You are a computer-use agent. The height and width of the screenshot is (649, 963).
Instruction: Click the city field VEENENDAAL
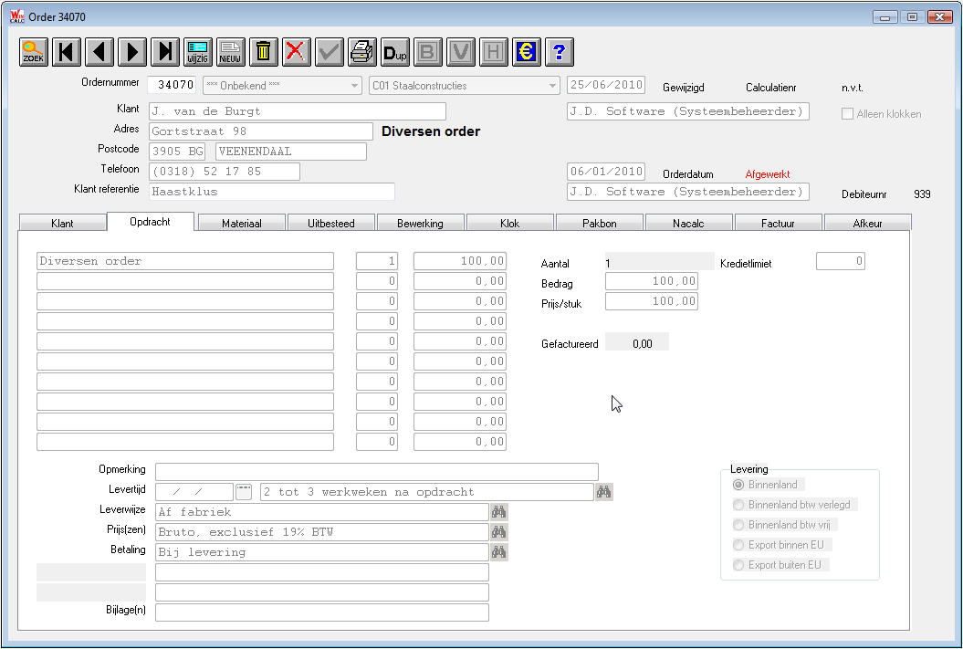click(x=291, y=151)
